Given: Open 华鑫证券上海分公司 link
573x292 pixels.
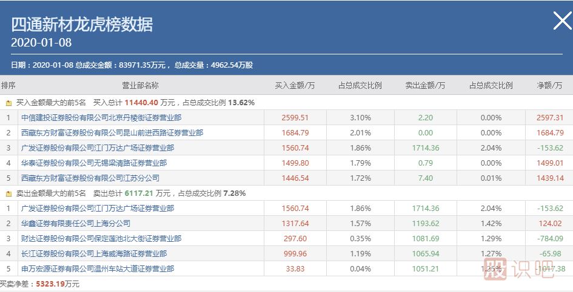Looking at the screenshot, I should click(x=76, y=224).
